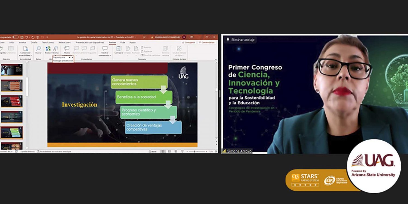Click the Comparar presentations icon
The image size is (408, 204).
tap(119, 49)
